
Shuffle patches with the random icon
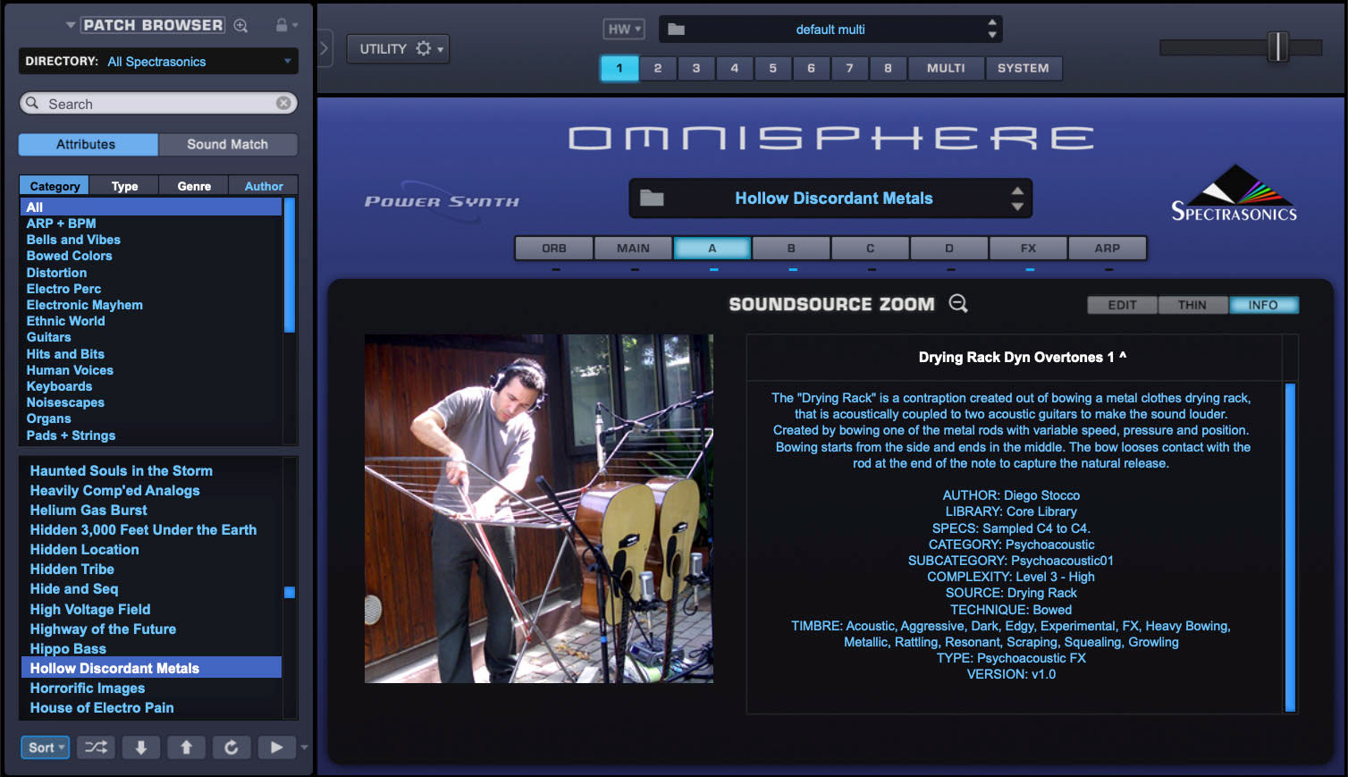[96, 747]
